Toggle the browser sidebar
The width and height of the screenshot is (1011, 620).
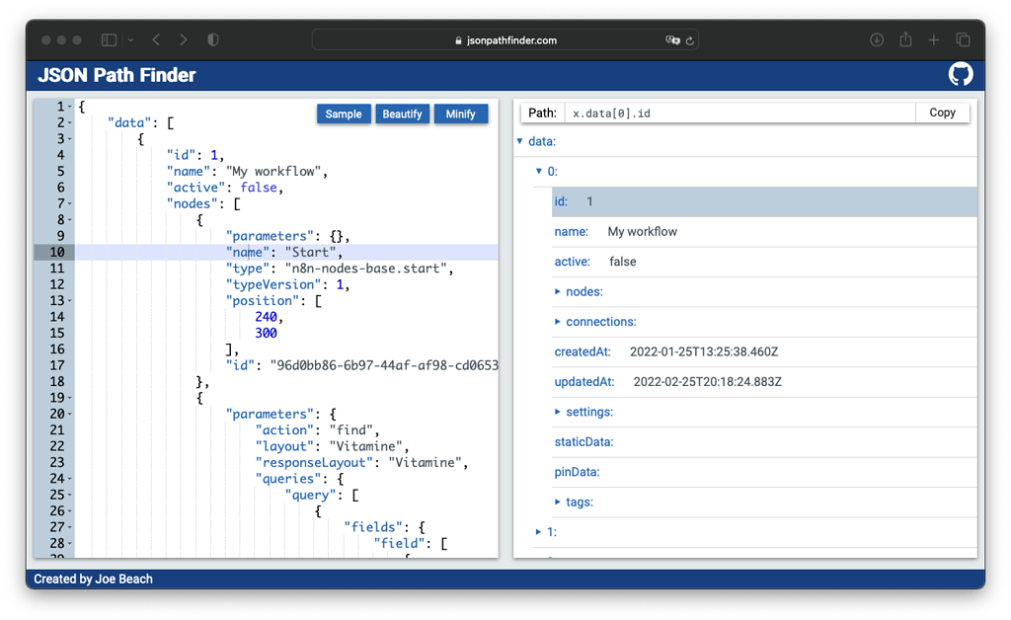[108, 39]
